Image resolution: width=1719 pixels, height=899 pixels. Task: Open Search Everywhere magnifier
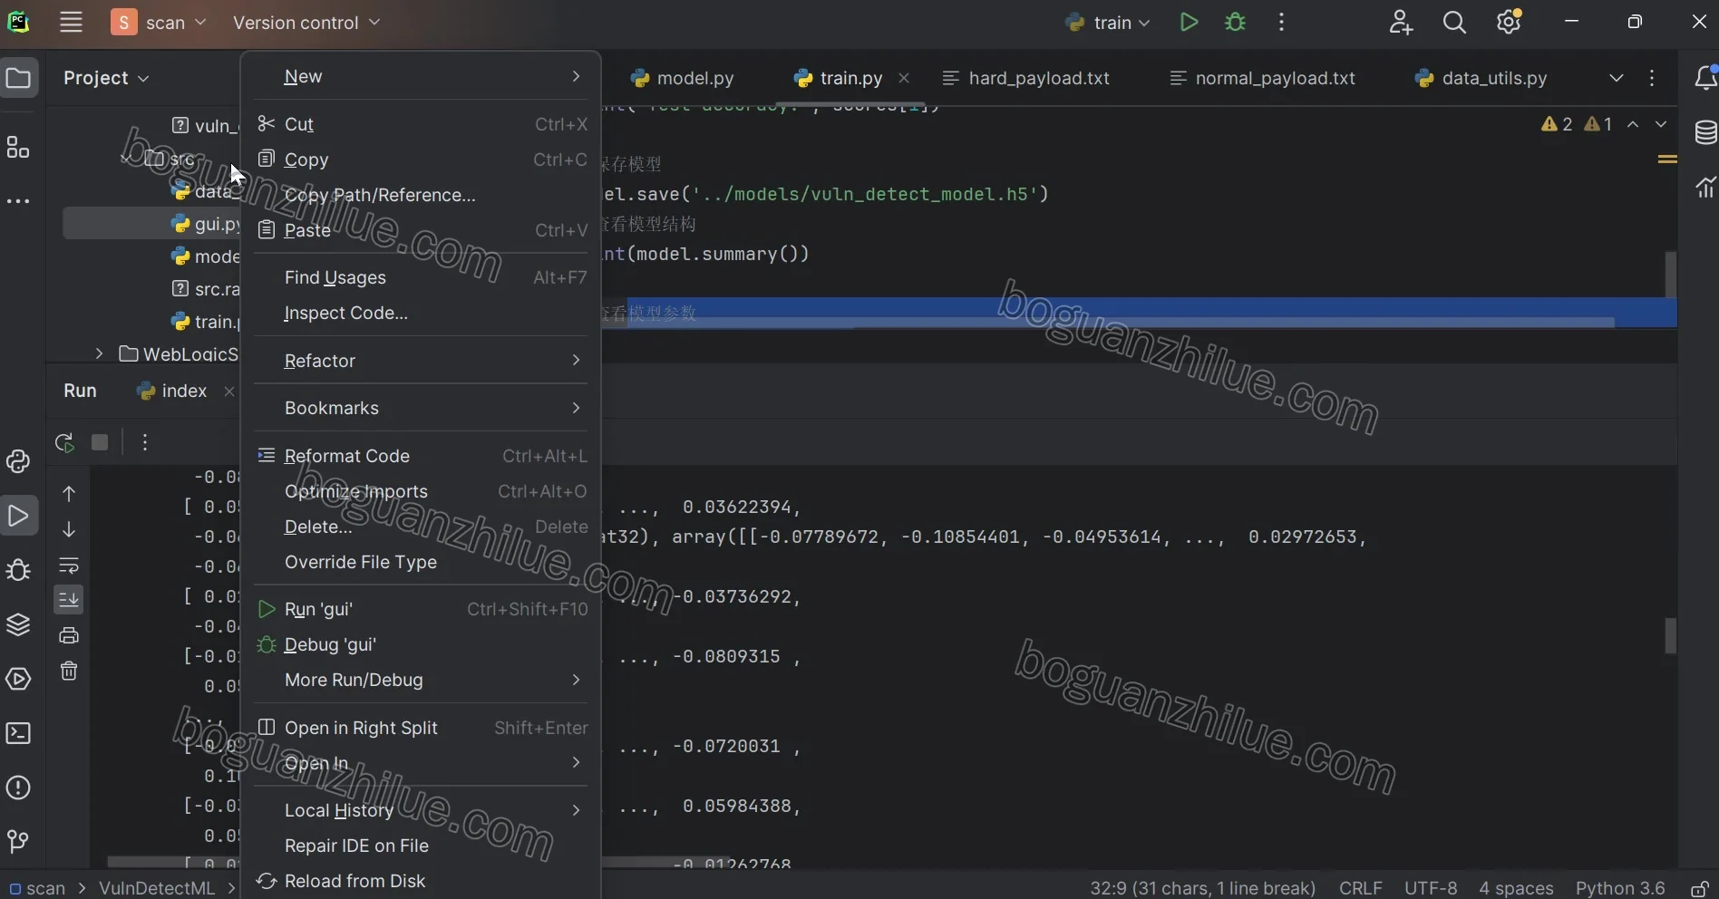click(x=1454, y=23)
